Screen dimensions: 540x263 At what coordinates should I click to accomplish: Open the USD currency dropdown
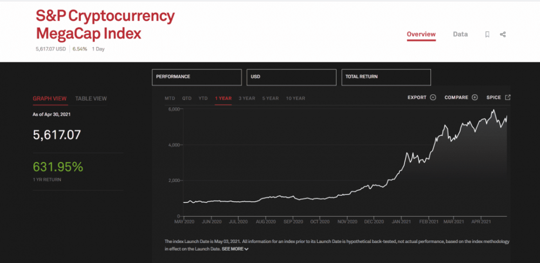[x=291, y=77]
